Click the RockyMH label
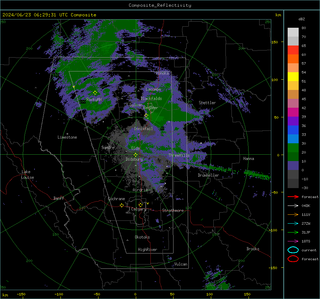320x299 pixels. (x=94, y=100)
